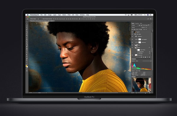Open the Kind layer filter dropdown

[135, 26]
